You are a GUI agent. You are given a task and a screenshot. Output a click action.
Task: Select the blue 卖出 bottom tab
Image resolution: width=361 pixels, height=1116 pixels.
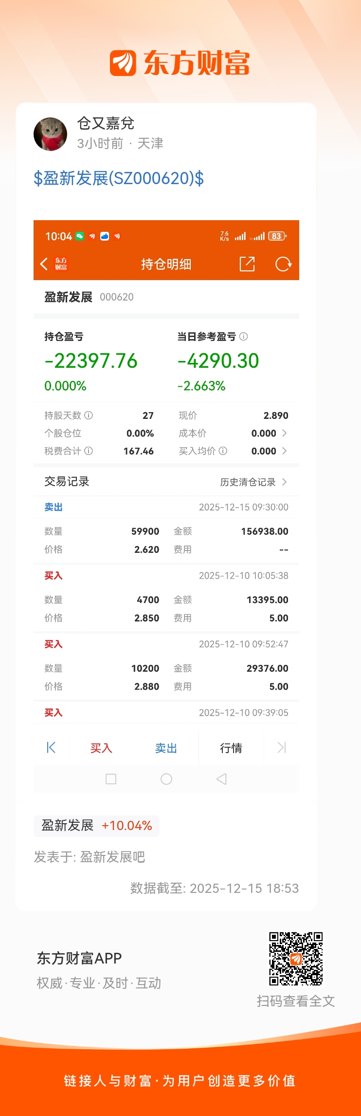click(x=166, y=748)
